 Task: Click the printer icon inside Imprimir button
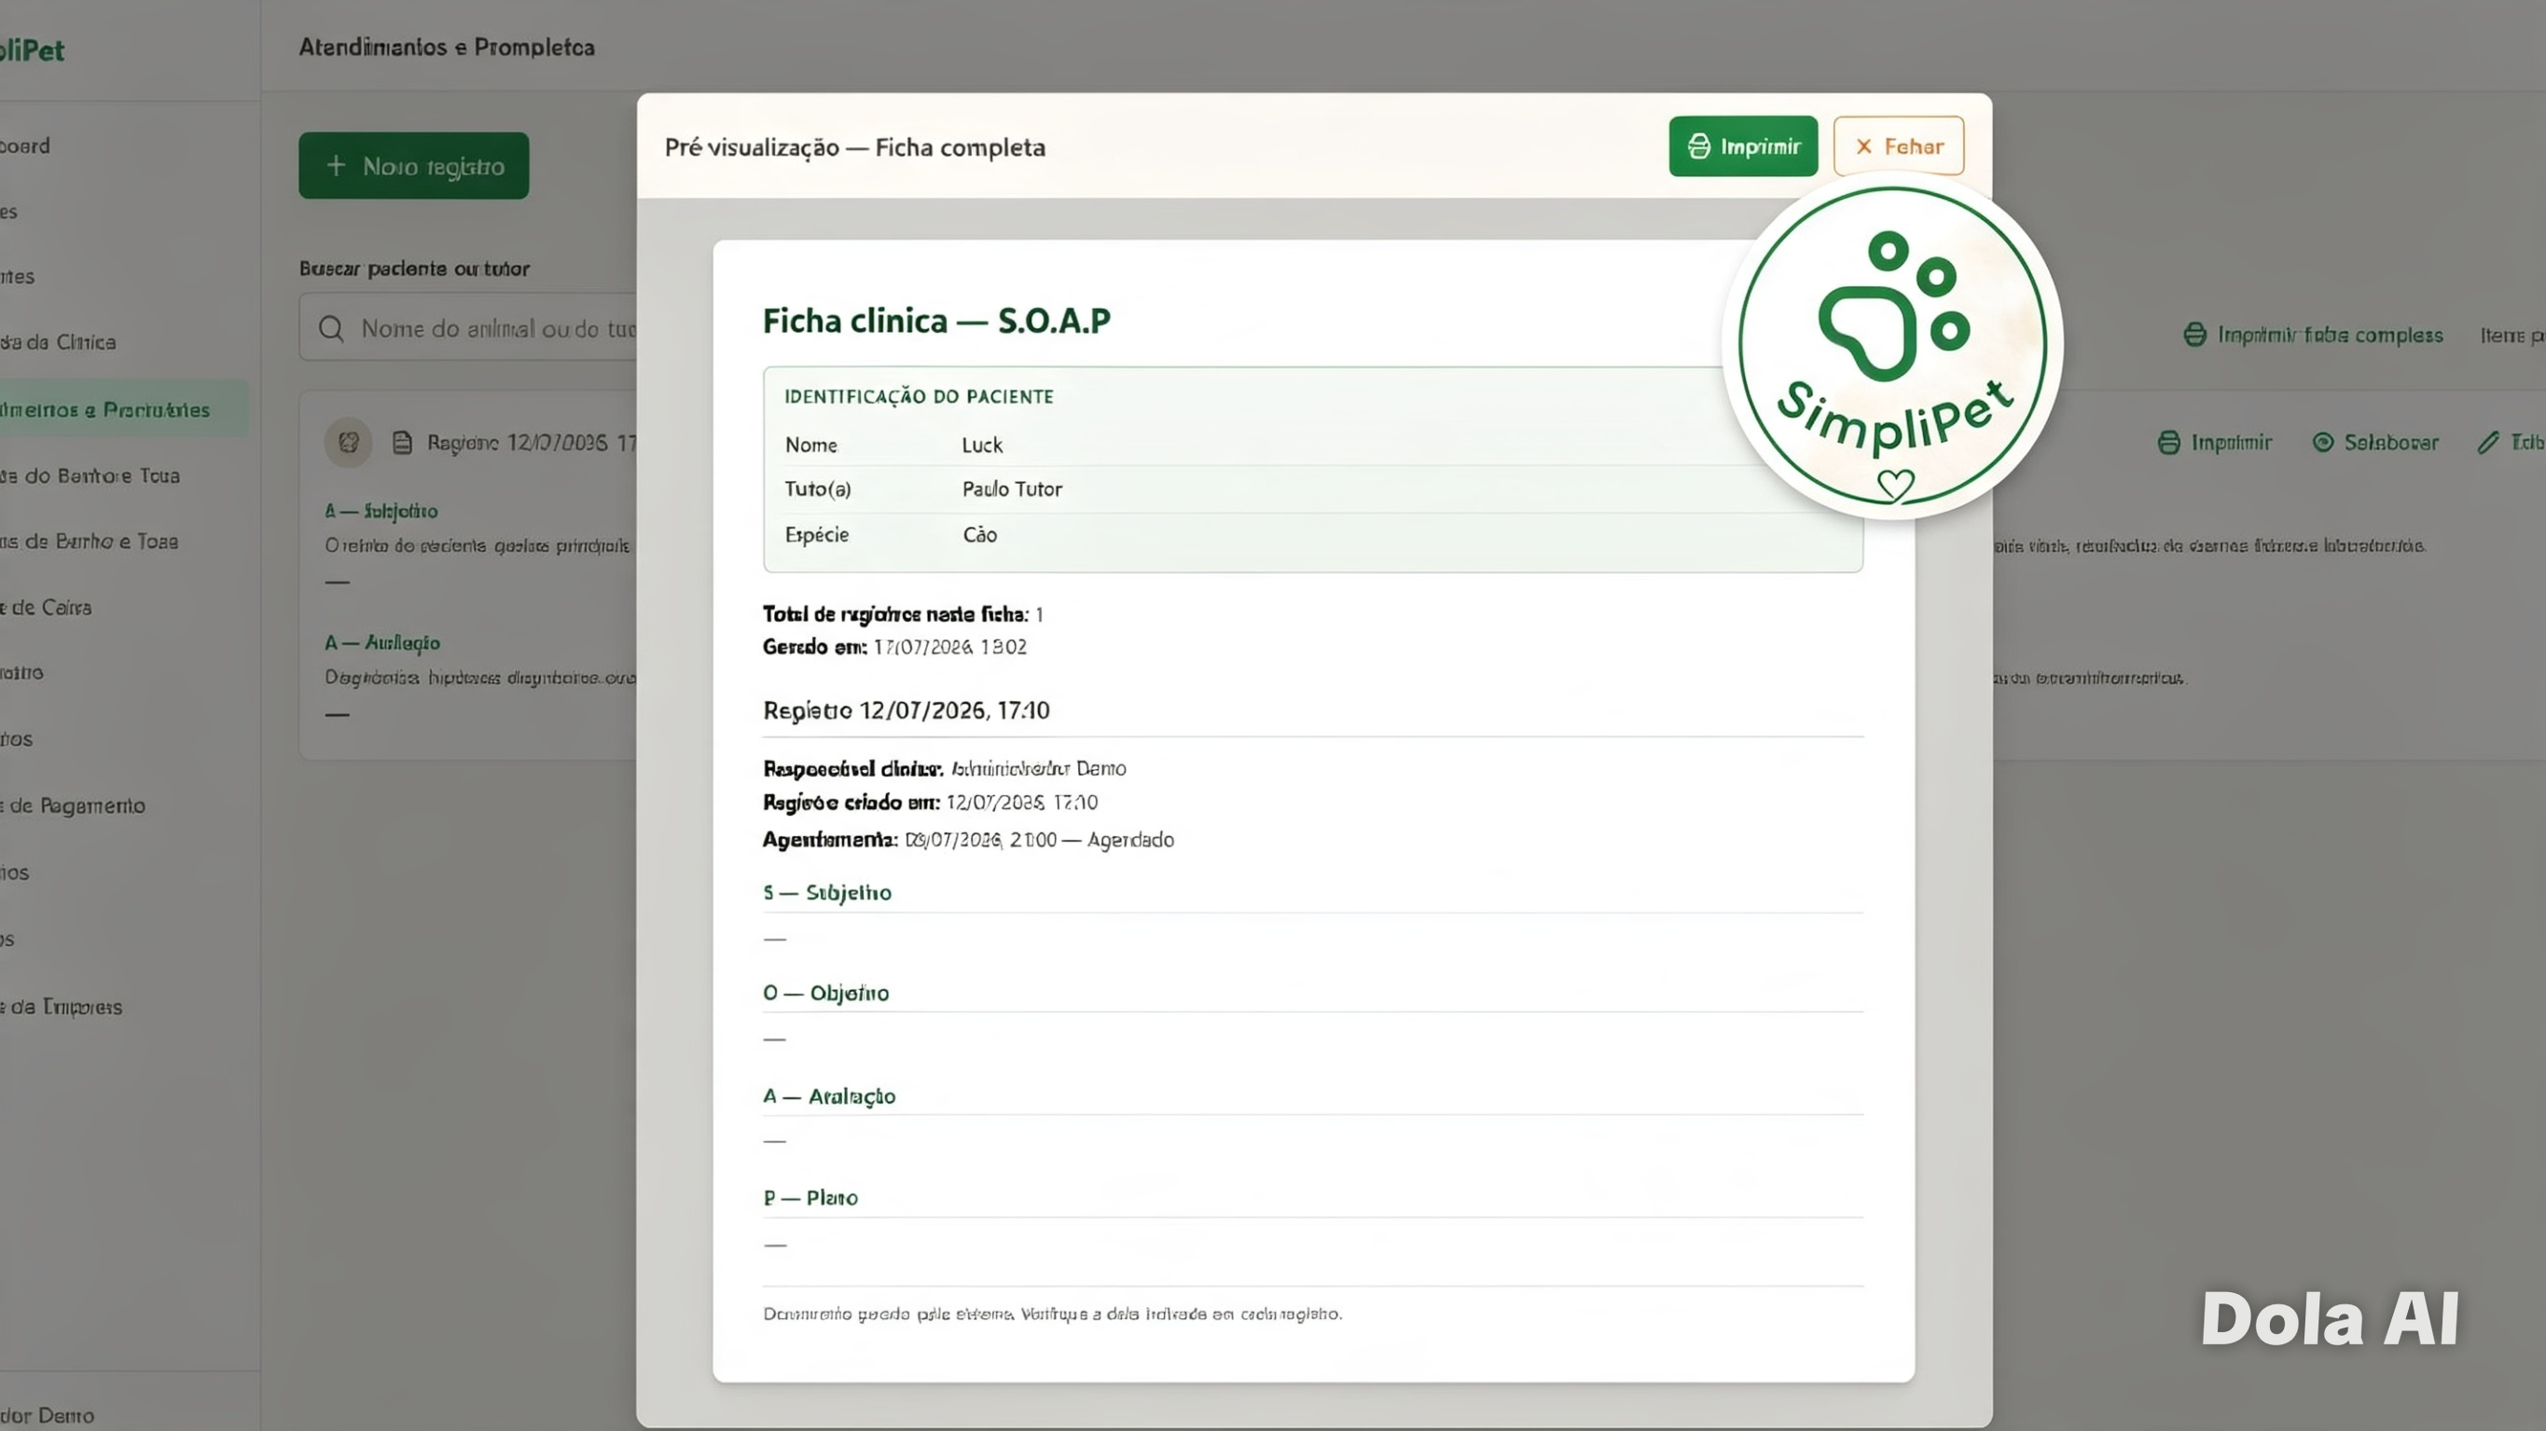point(1698,146)
